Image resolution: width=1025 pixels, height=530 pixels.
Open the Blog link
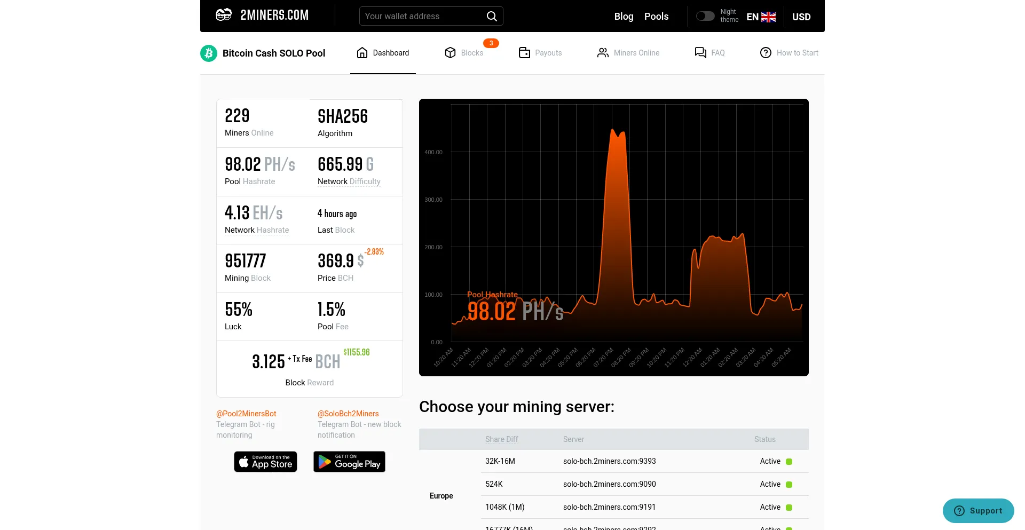624,17
